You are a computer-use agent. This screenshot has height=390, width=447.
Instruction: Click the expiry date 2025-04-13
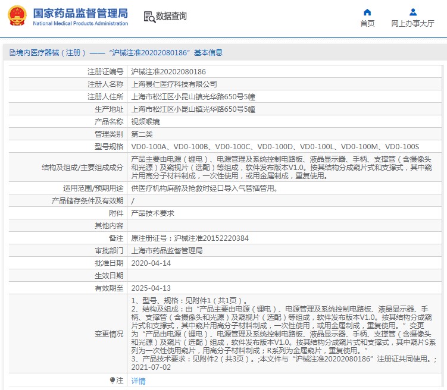click(x=151, y=288)
